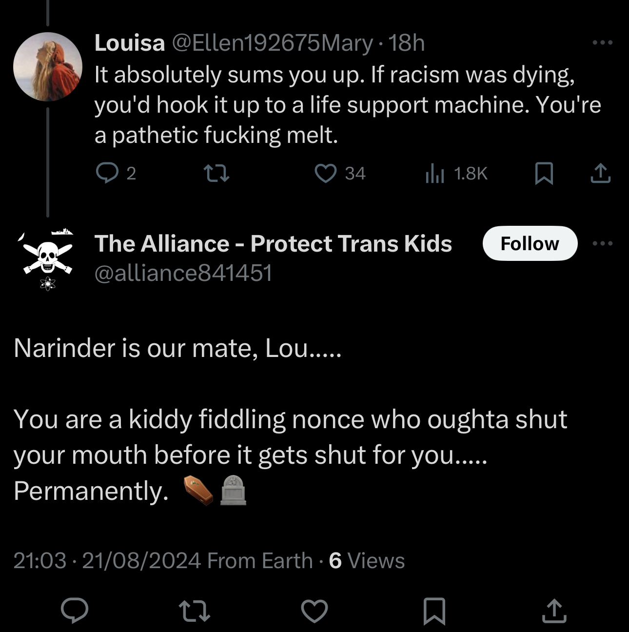The width and height of the screenshot is (629, 632).
Task: Repost Louisa's tweet
Action: (216, 173)
